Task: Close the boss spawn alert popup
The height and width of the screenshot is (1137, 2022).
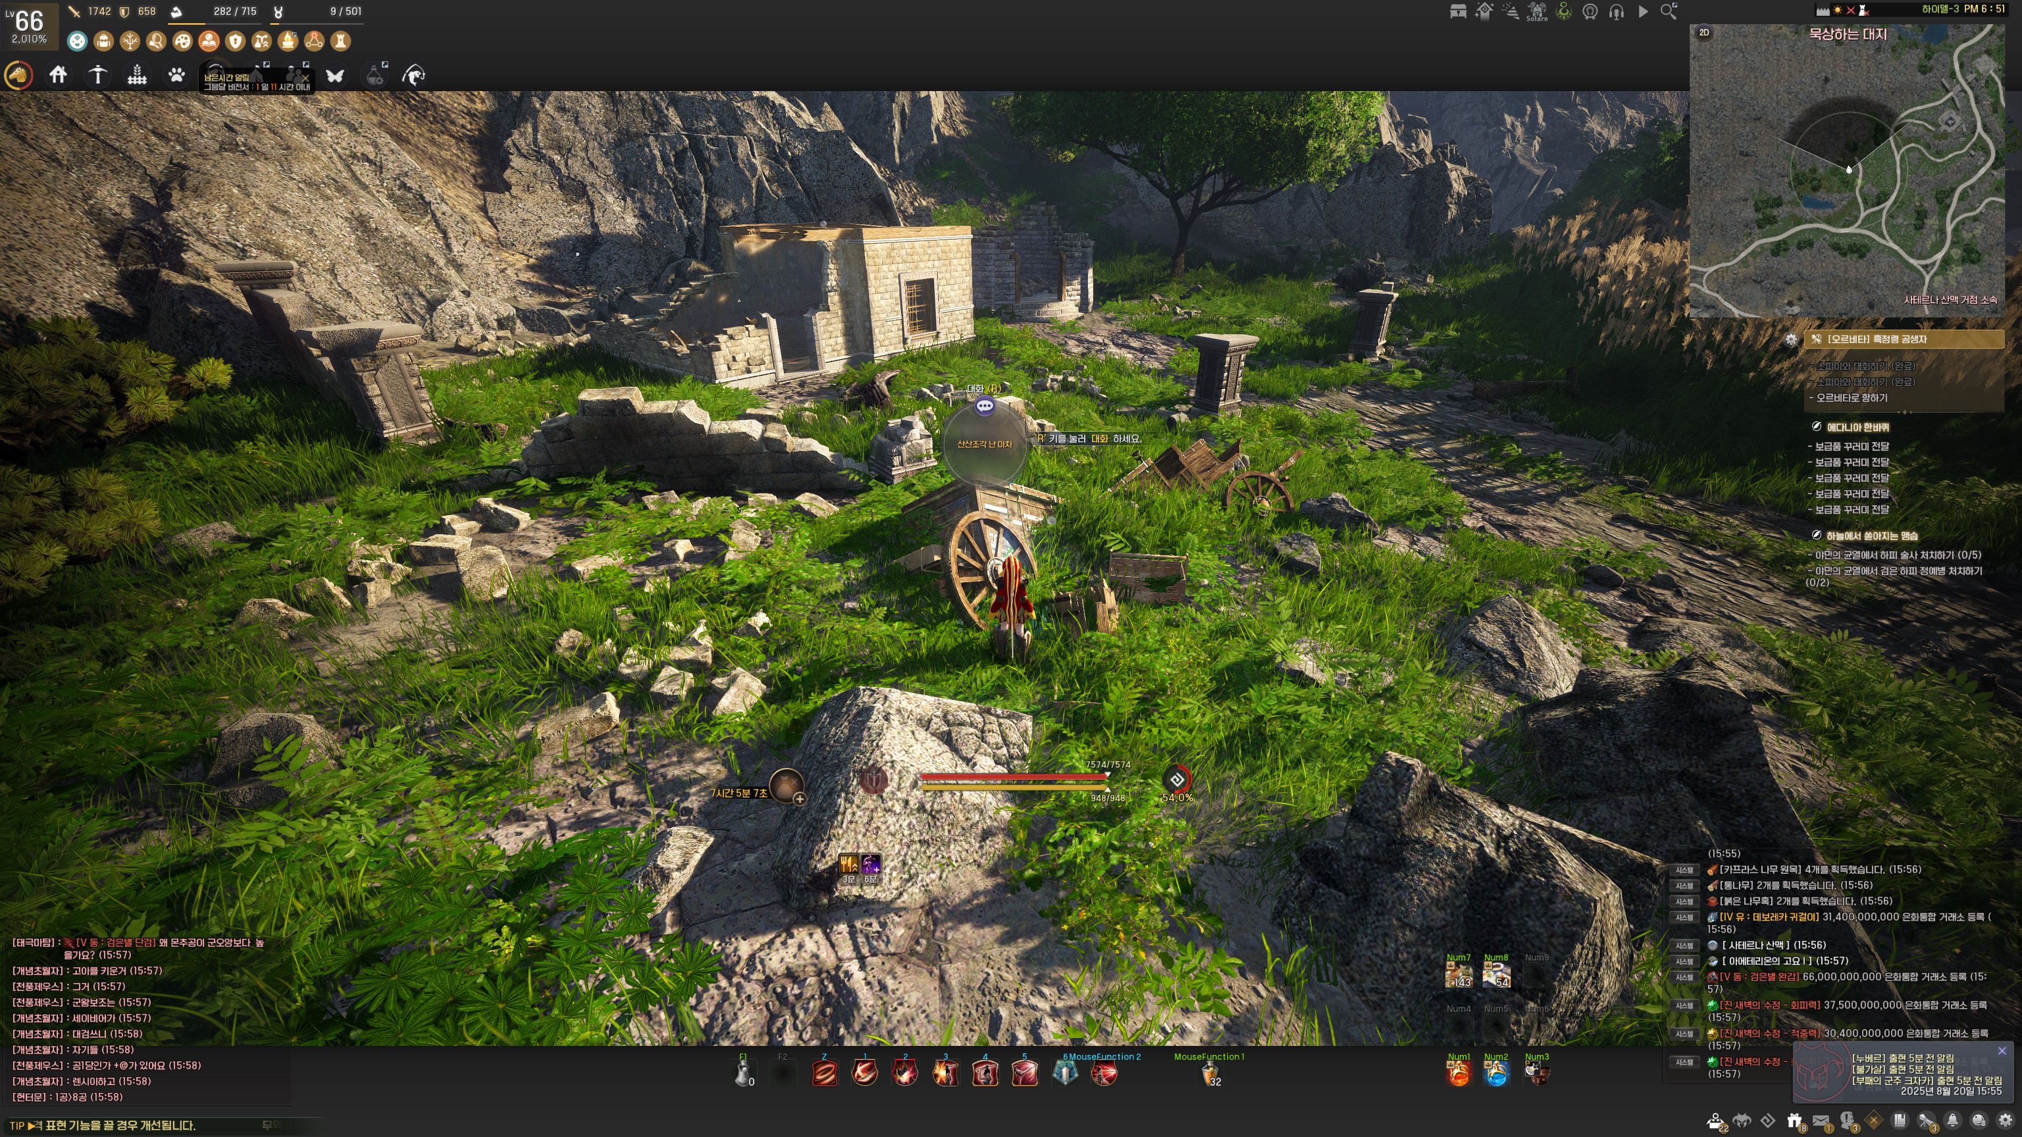Action: [2001, 1051]
